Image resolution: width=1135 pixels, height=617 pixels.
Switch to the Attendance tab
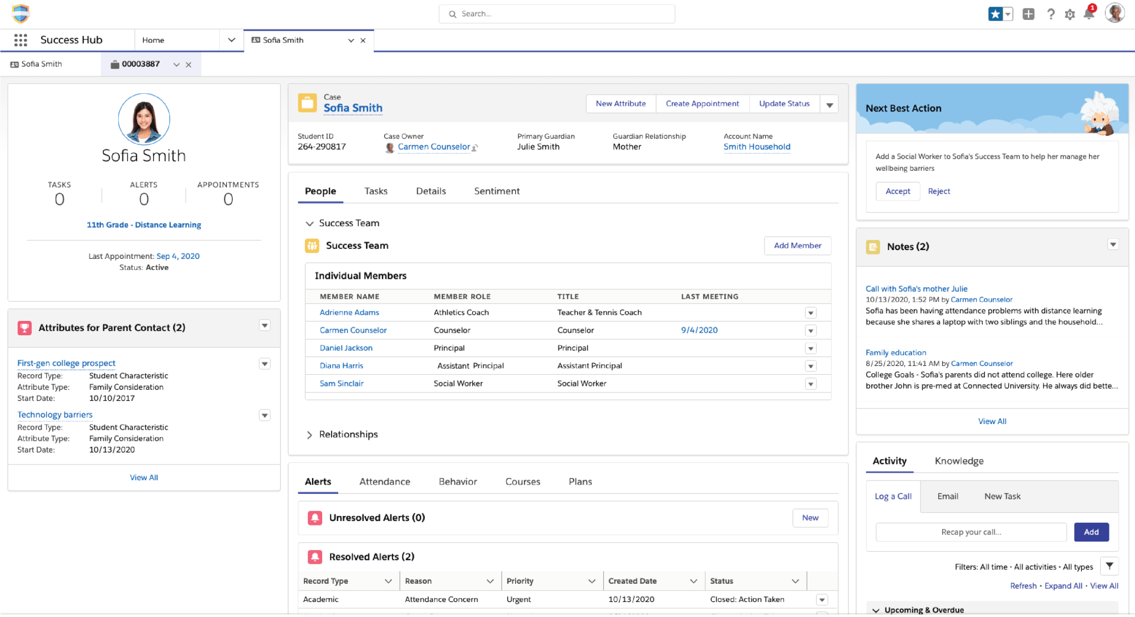(x=384, y=482)
